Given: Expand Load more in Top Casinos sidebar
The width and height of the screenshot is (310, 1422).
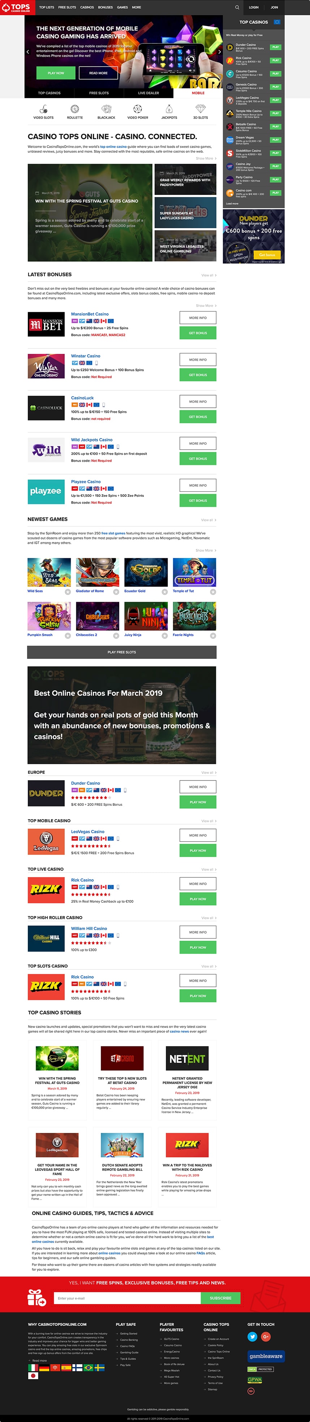Looking at the screenshot, I should pyautogui.click(x=232, y=204).
